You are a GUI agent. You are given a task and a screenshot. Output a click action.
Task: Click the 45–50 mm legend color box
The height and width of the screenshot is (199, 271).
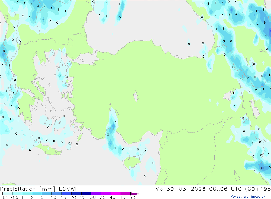coord(125,194)
